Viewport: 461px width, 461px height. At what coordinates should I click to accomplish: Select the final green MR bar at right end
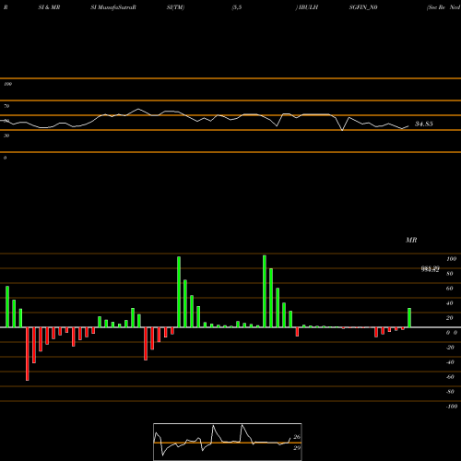pyautogui.click(x=409, y=318)
